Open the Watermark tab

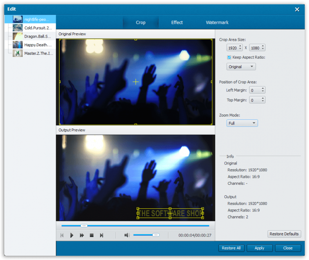pyautogui.click(x=217, y=22)
